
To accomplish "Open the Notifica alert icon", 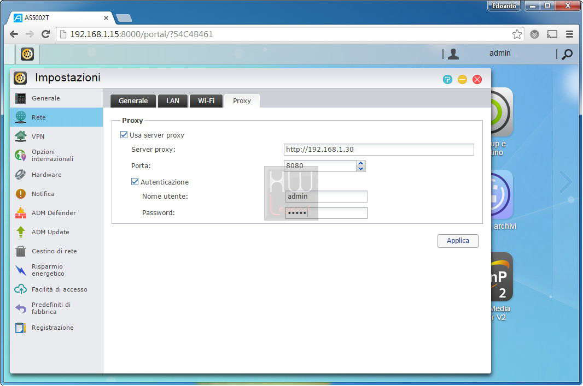I will (x=20, y=194).
